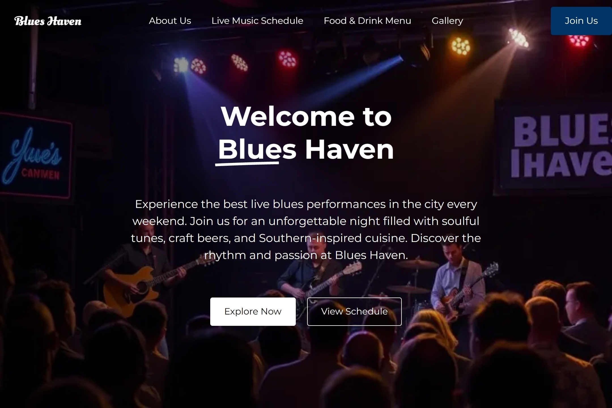Image resolution: width=612 pixels, height=408 pixels.
Task: Click the bright white spotlight fixture
Action: [518, 38]
